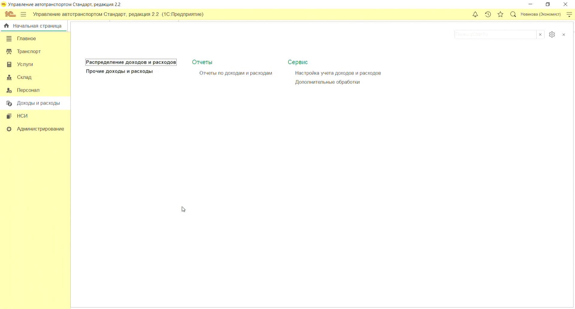Open the hamburger main menu icon

coord(23,14)
